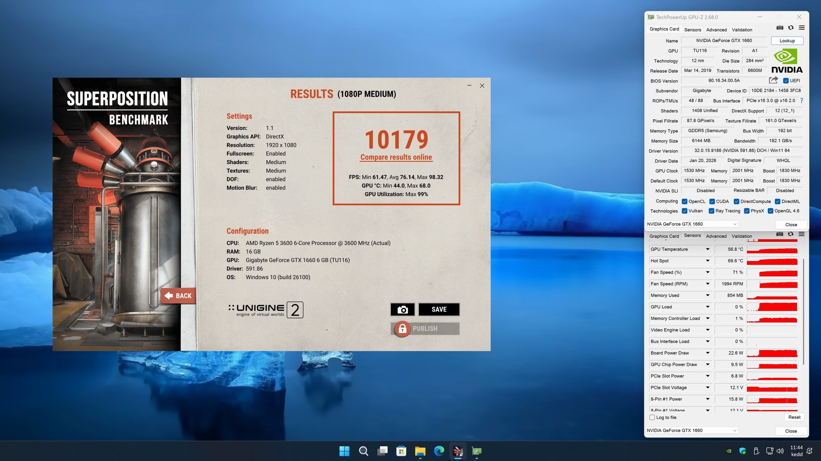This screenshot has height=461, width=821.
Task: Toggle the Ray Tracing checkbox
Action: point(711,211)
